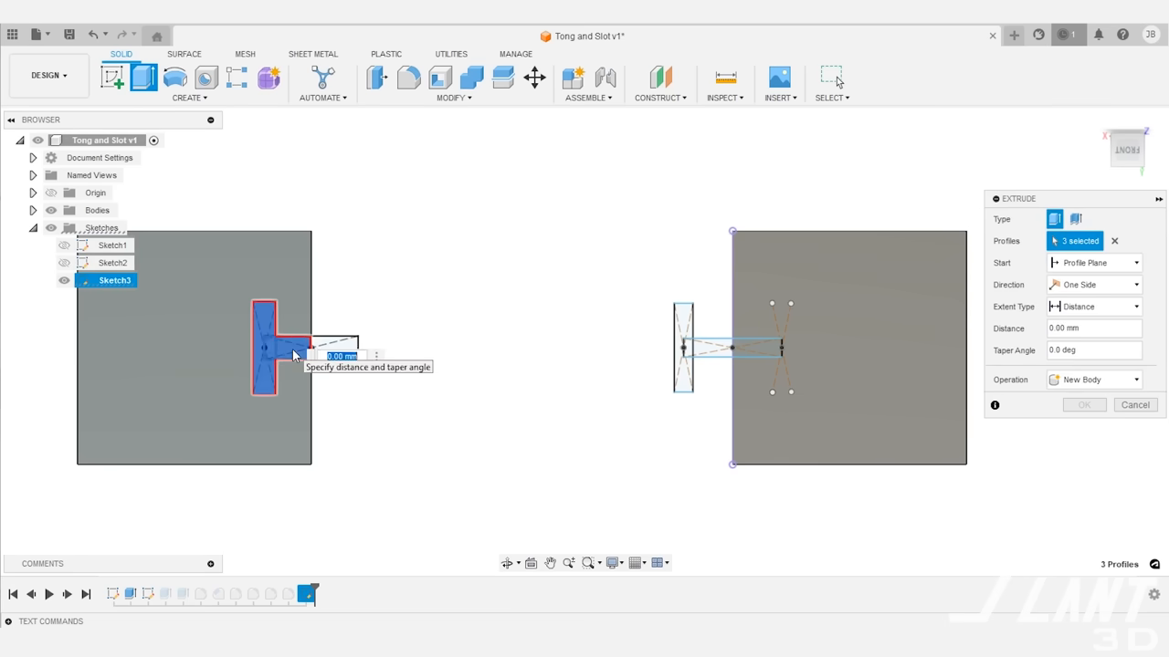Viewport: 1169px width, 657px height.
Task: Select the Revolve tool in Create panel
Action: point(174,78)
